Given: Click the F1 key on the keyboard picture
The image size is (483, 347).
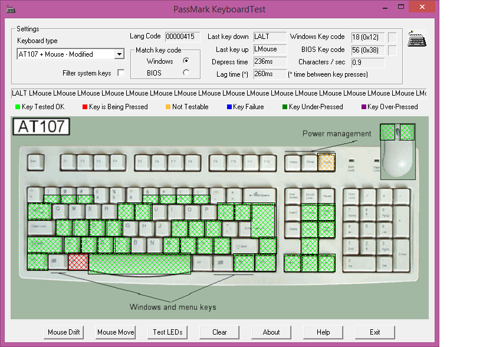Looking at the screenshot, I should pyautogui.click(x=68, y=162).
